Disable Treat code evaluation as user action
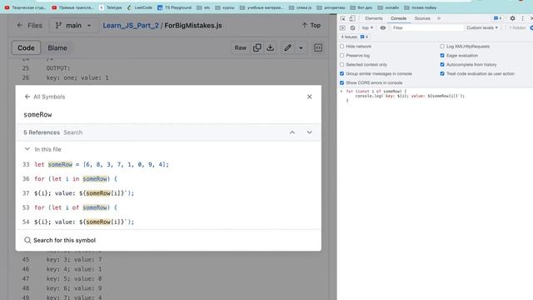 [442, 74]
